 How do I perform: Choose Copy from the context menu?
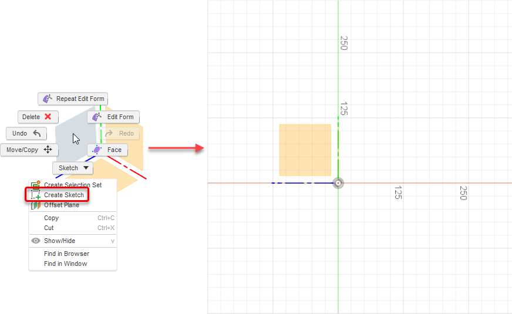[x=73, y=218]
